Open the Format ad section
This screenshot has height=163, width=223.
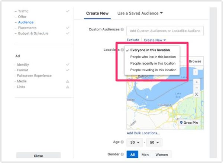[x=22, y=70]
